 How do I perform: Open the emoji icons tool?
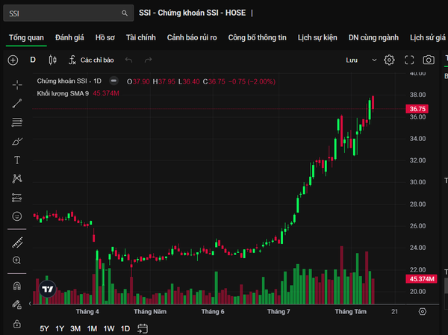click(17, 216)
